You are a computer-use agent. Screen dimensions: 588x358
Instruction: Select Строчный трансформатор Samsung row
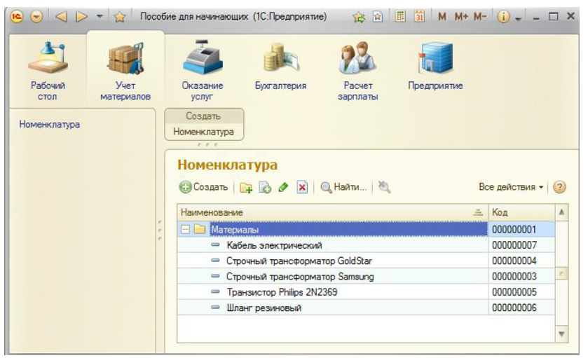(x=366, y=277)
